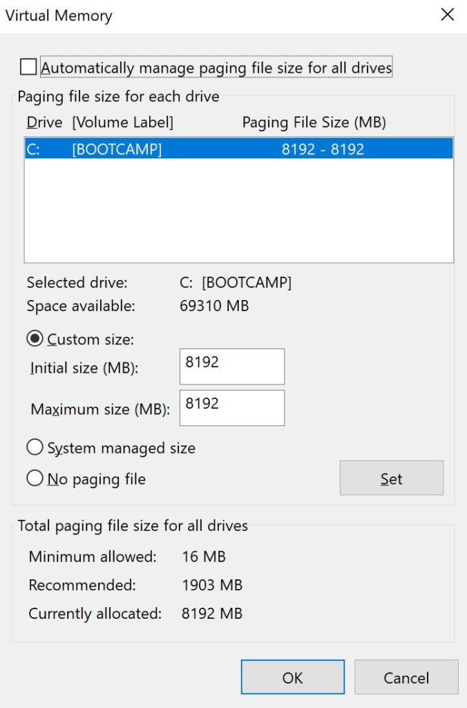The height and width of the screenshot is (708, 467).
Task: Confirm changes with the OK button
Action: pyautogui.click(x=292, y=678)
